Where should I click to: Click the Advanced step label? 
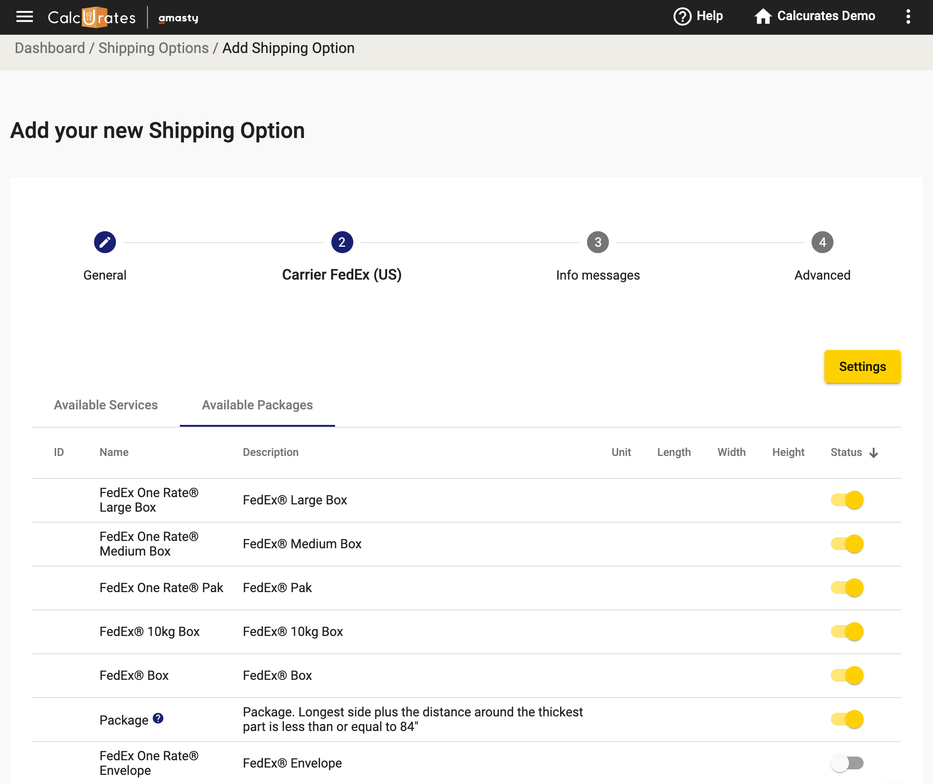[823, 275]
